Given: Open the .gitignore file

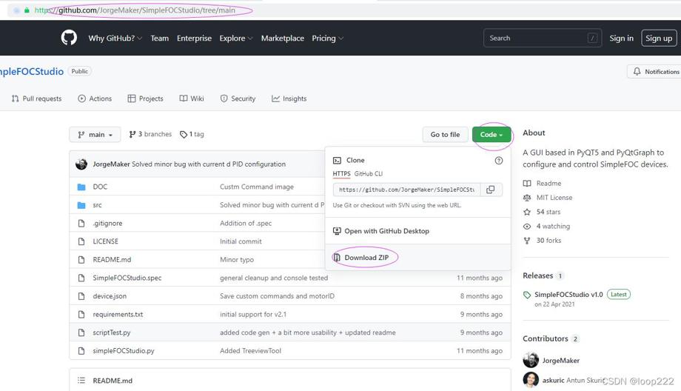Looking at the screenshot, I should click(107, 224).
